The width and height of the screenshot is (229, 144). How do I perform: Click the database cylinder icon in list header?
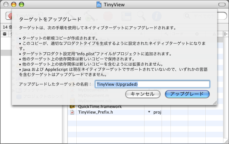point(5,34)
